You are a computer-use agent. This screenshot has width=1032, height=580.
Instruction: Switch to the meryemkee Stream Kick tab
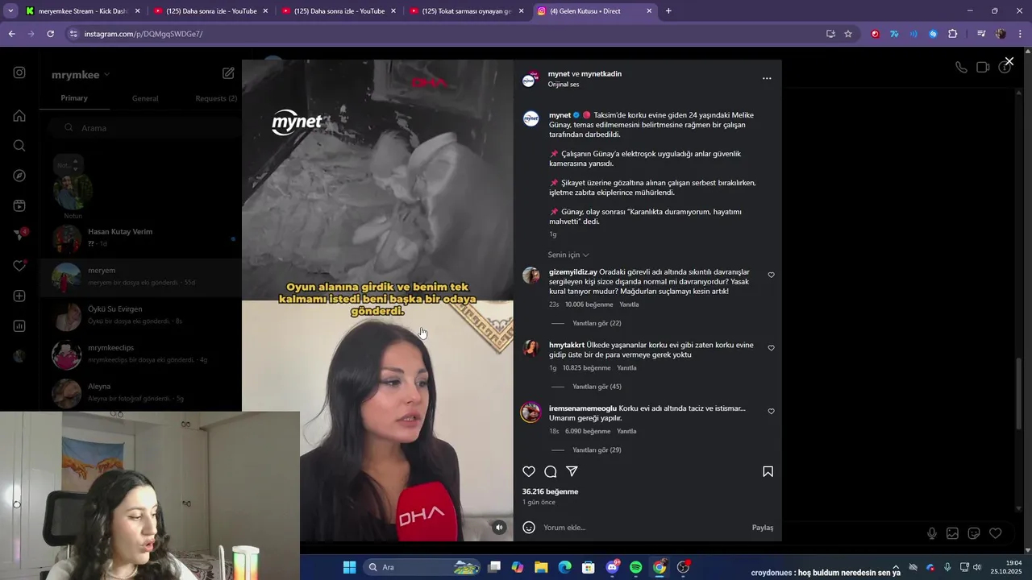point(82,11)
